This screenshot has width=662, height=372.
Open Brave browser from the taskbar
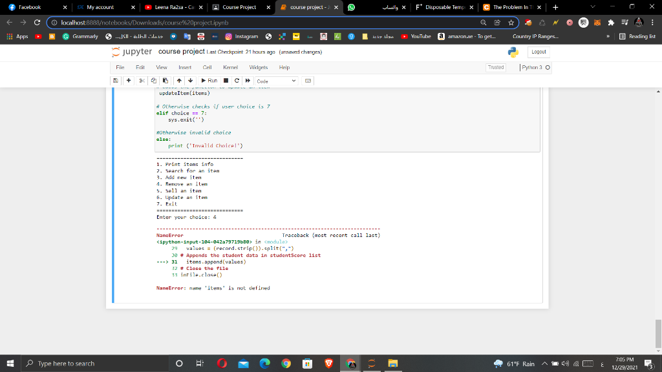(328, 363)
